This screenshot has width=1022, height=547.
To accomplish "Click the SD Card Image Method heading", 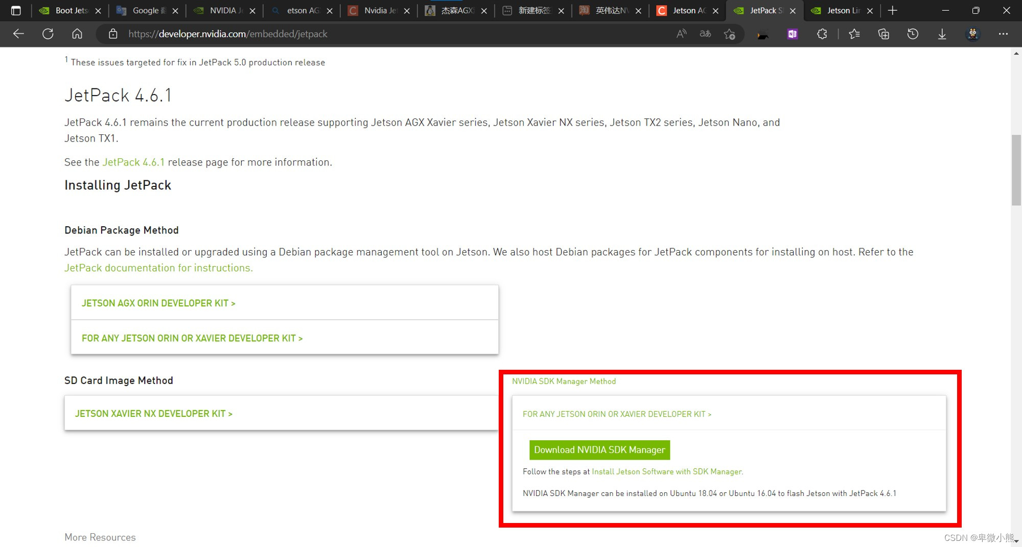I will [119, 380].
